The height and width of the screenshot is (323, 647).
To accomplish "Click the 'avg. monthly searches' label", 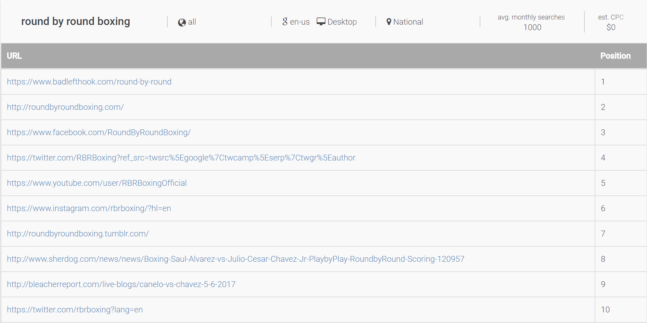I will tap(531, 17).
